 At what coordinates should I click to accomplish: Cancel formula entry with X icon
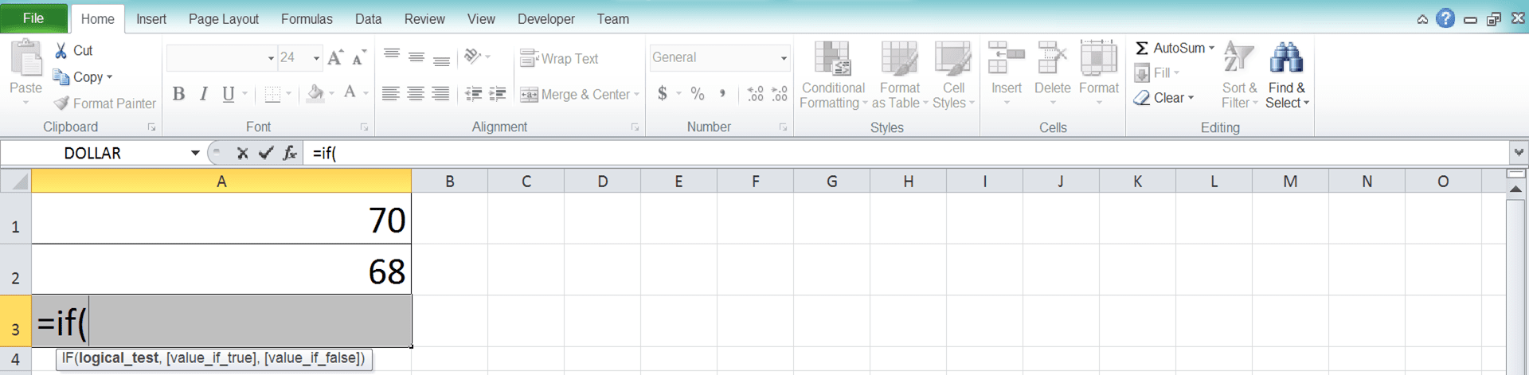coord(242,153)
